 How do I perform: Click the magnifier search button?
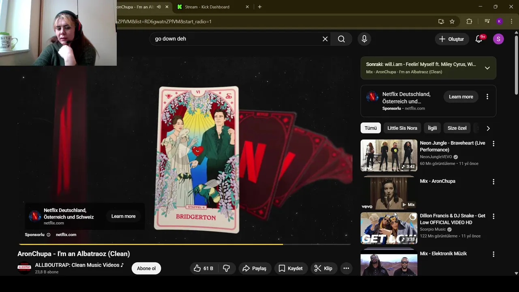pyautogui.click(x=341, y=39)
